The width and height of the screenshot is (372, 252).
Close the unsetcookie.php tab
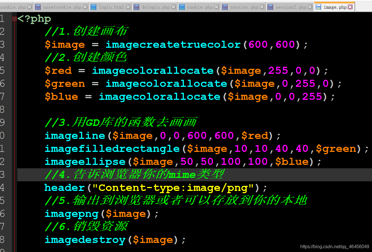coord(85,7)
